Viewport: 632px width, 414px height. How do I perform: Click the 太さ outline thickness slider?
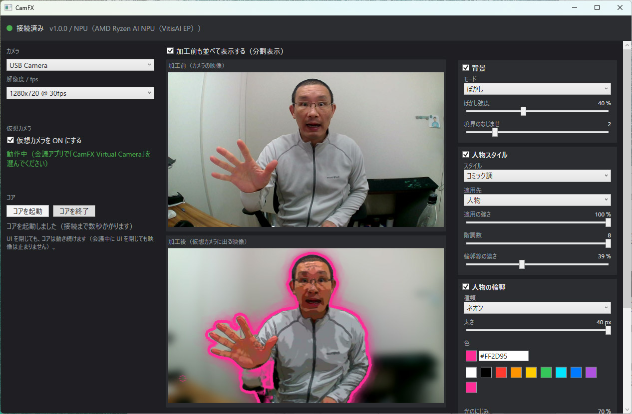point(537,330)
